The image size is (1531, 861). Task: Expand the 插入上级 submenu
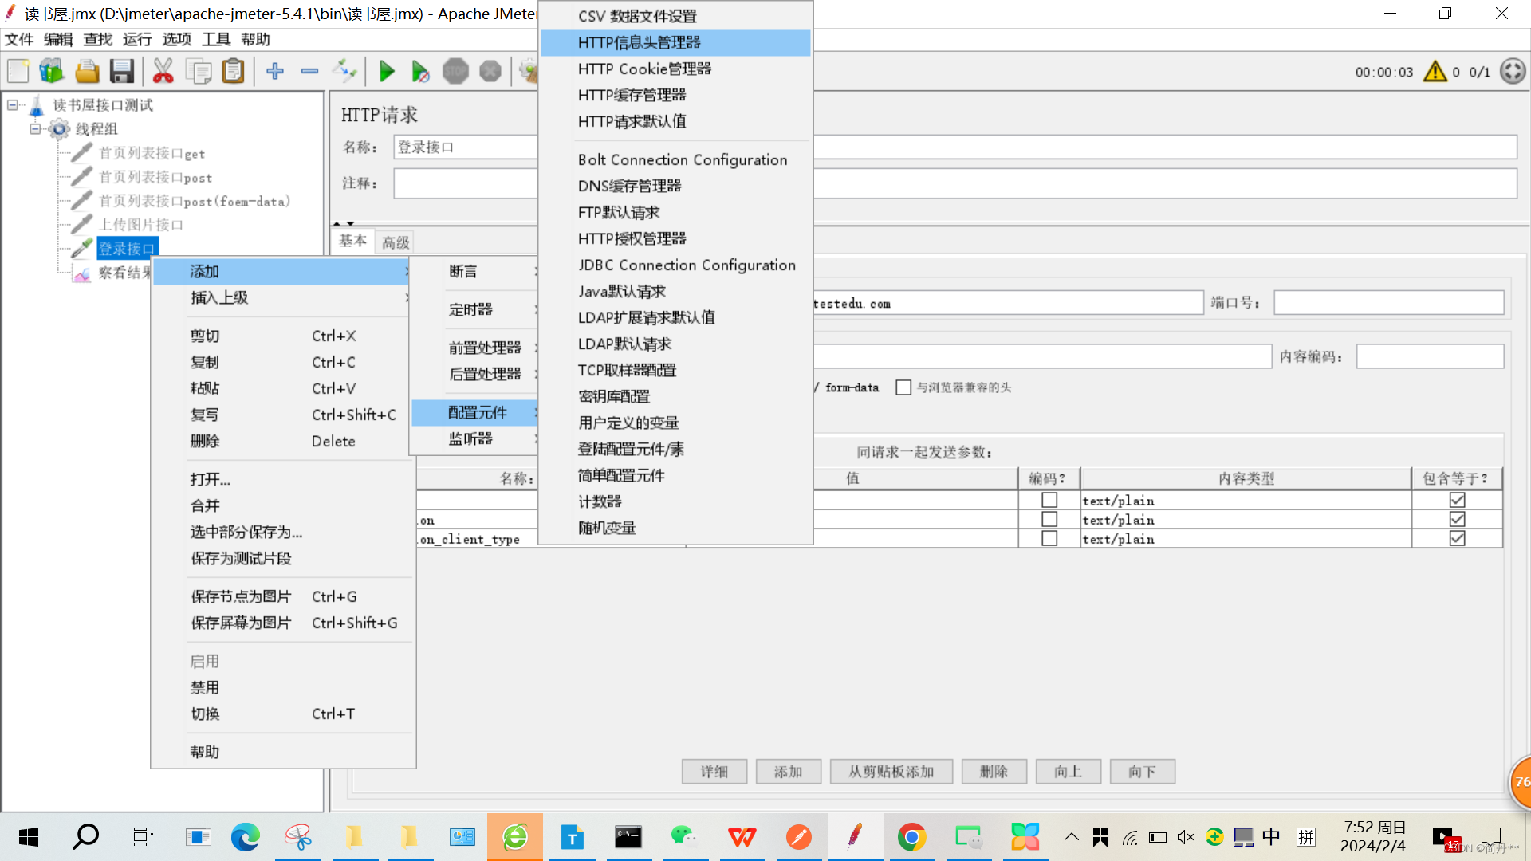pyautogui.click(x=282, y=297)
